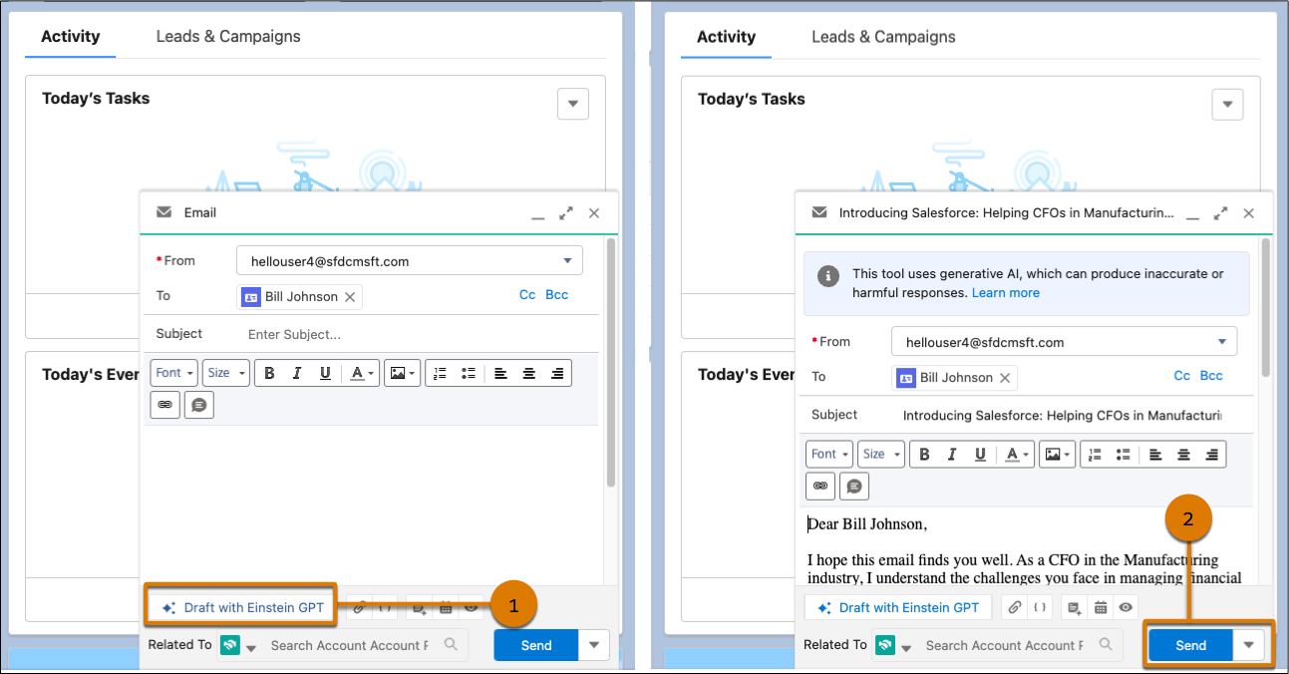Viewport: 1289px width, 674px height.
Task: Open the Font dropdown in right composer
Action: [x=829, y=455]
